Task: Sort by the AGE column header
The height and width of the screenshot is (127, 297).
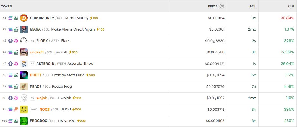Action: coord(253,6)
